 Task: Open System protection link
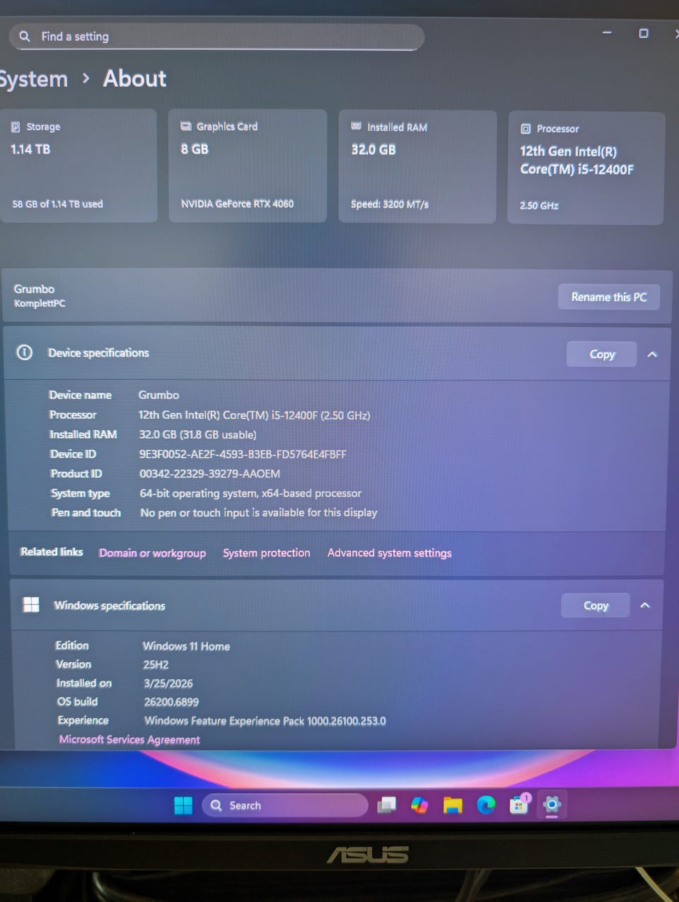(x=267, y=553)
